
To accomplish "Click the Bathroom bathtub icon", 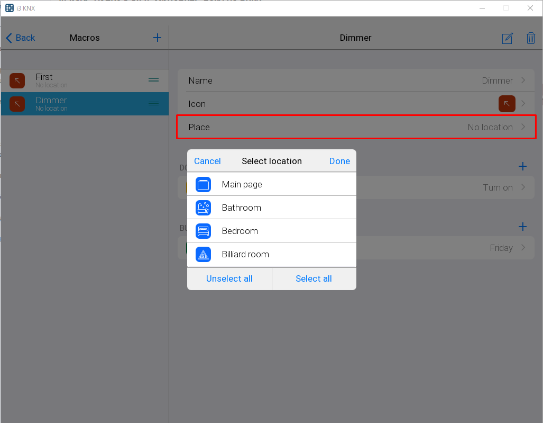I will click(203, 208).
